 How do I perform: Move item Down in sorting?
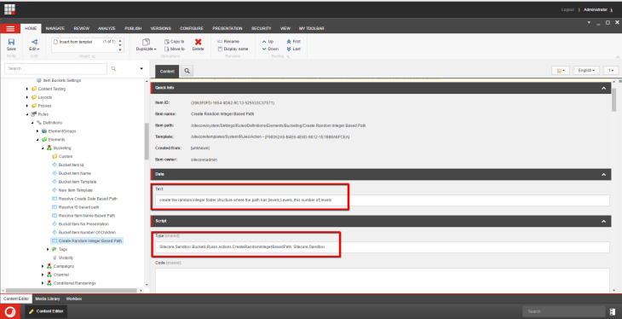270,49
